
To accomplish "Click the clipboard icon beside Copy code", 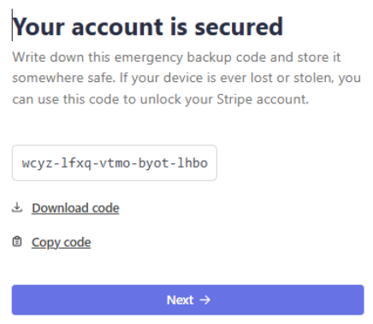I will [17, 242].
